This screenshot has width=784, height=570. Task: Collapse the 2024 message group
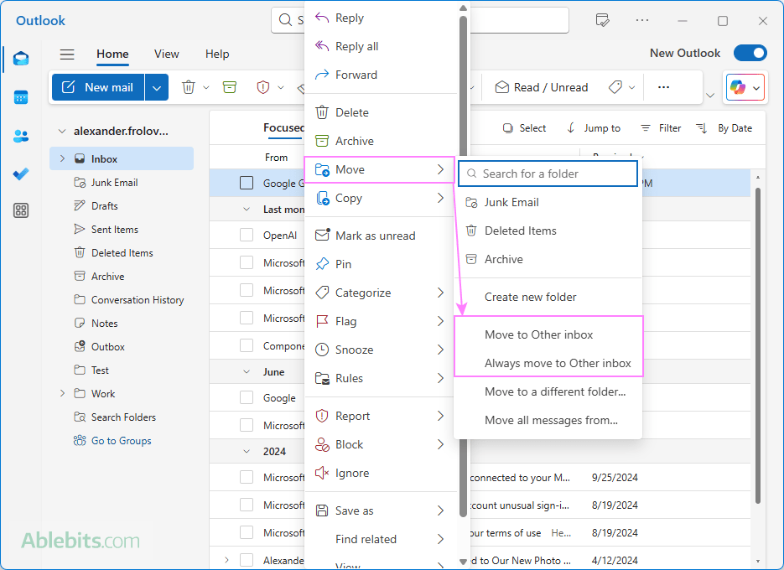(x=247, y=451)
